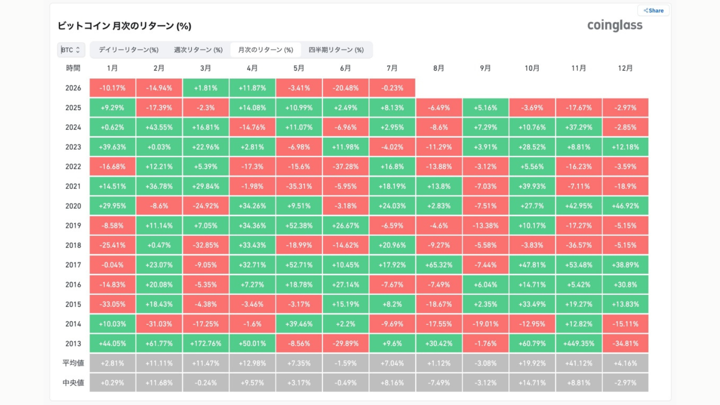
Task: Click the +39.93% cell in 2021 row
Action: (x=532, y=186)
